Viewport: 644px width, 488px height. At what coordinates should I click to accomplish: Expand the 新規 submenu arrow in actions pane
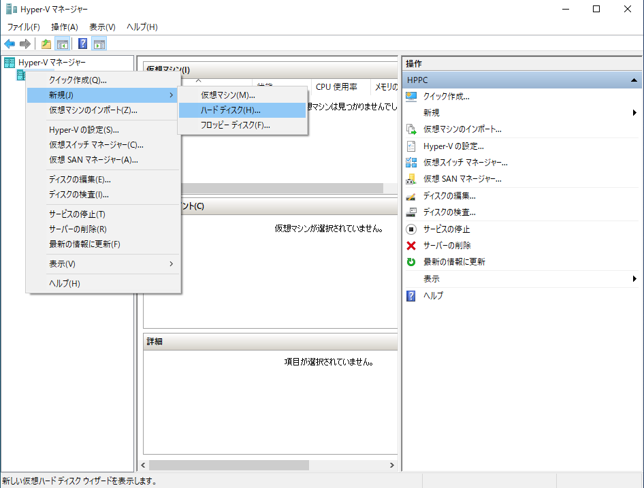[634, 112]
